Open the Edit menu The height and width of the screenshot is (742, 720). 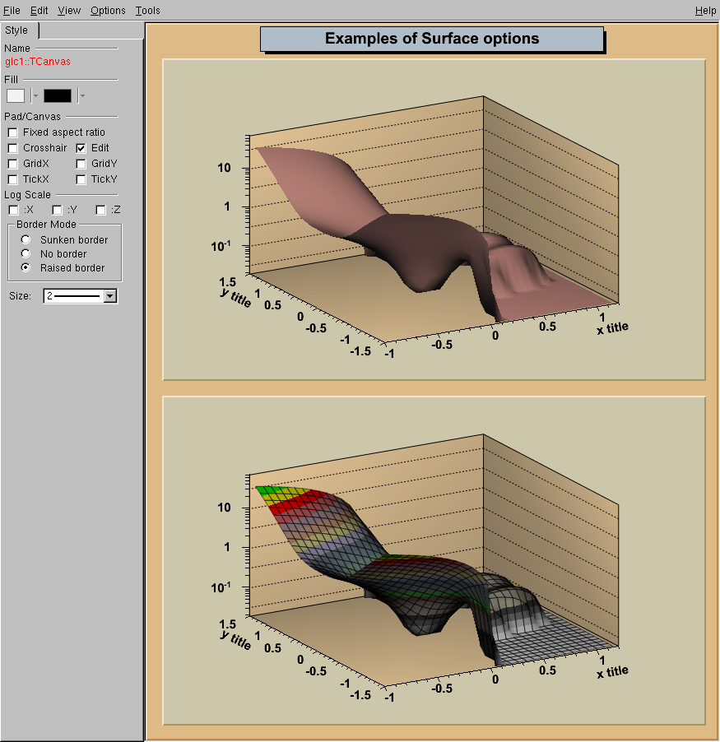click(39, 11)
